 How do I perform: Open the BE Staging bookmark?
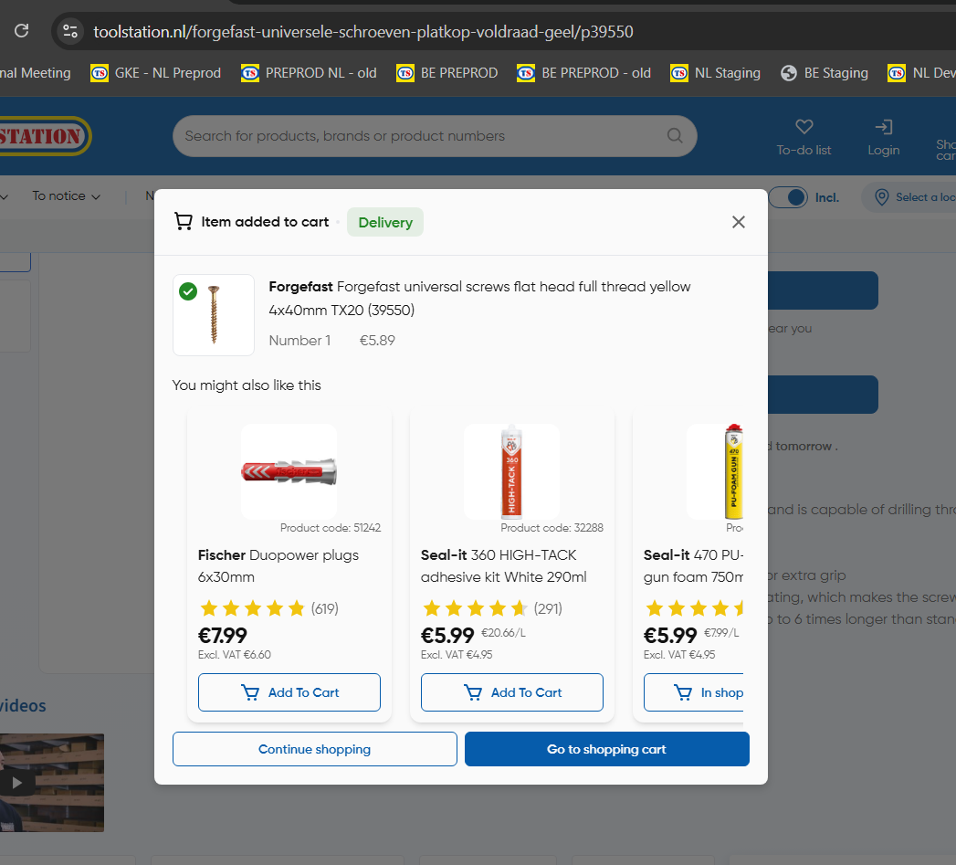tap(825, 73)
